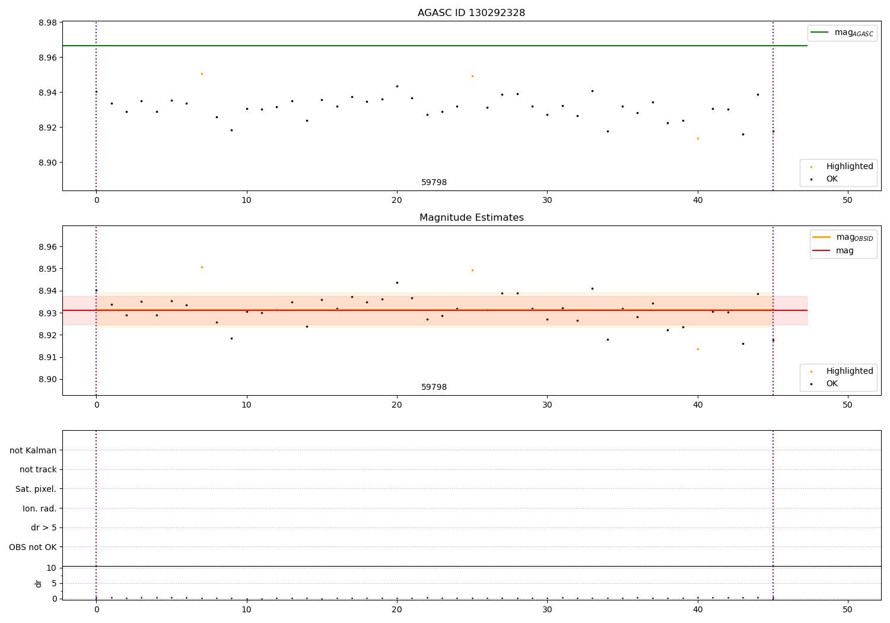
Task: Click the "dr > 5" row label
Action: point(44,527)
